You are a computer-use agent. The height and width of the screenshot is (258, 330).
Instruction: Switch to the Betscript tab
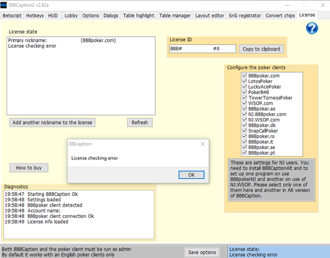coord(12,16)
